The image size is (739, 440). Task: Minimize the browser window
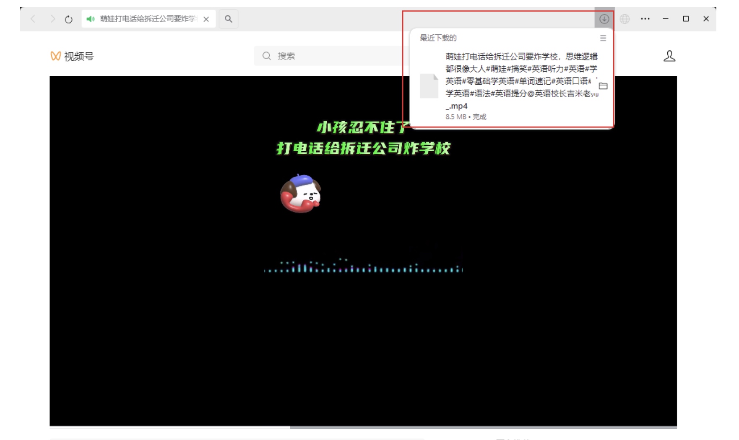point(666,19)
